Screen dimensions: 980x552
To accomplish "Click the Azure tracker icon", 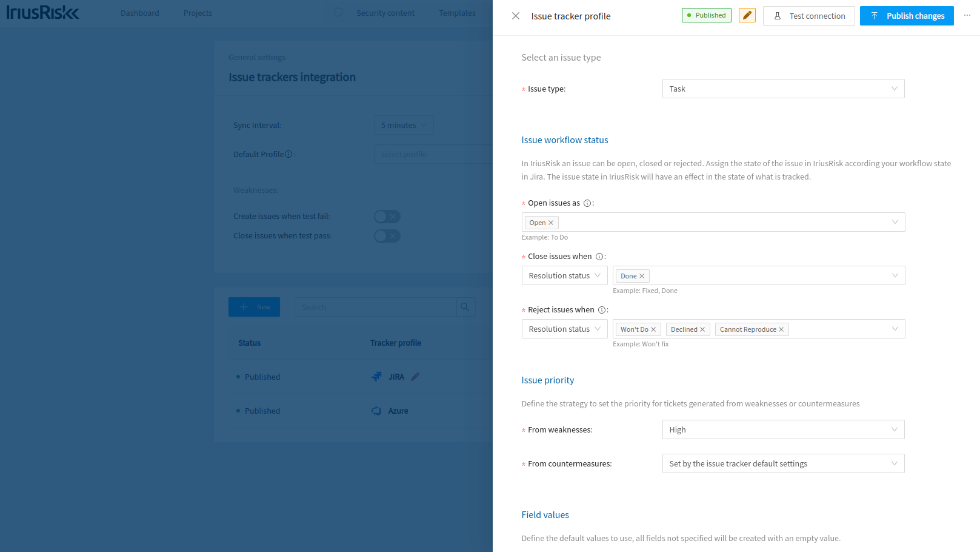I will click(376, 411).
